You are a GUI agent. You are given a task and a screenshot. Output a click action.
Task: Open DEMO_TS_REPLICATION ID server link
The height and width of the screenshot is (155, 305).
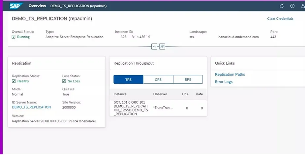pyautogui.click(x=31, y=107)
